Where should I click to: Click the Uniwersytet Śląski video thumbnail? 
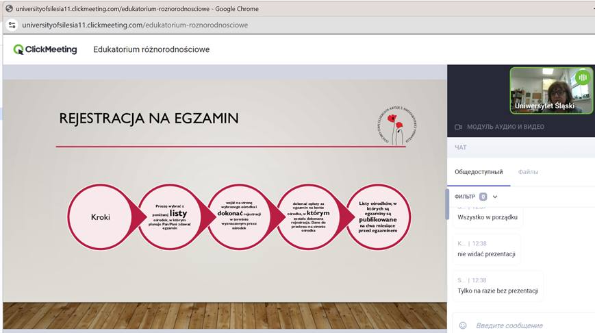(x=551, y=90)
